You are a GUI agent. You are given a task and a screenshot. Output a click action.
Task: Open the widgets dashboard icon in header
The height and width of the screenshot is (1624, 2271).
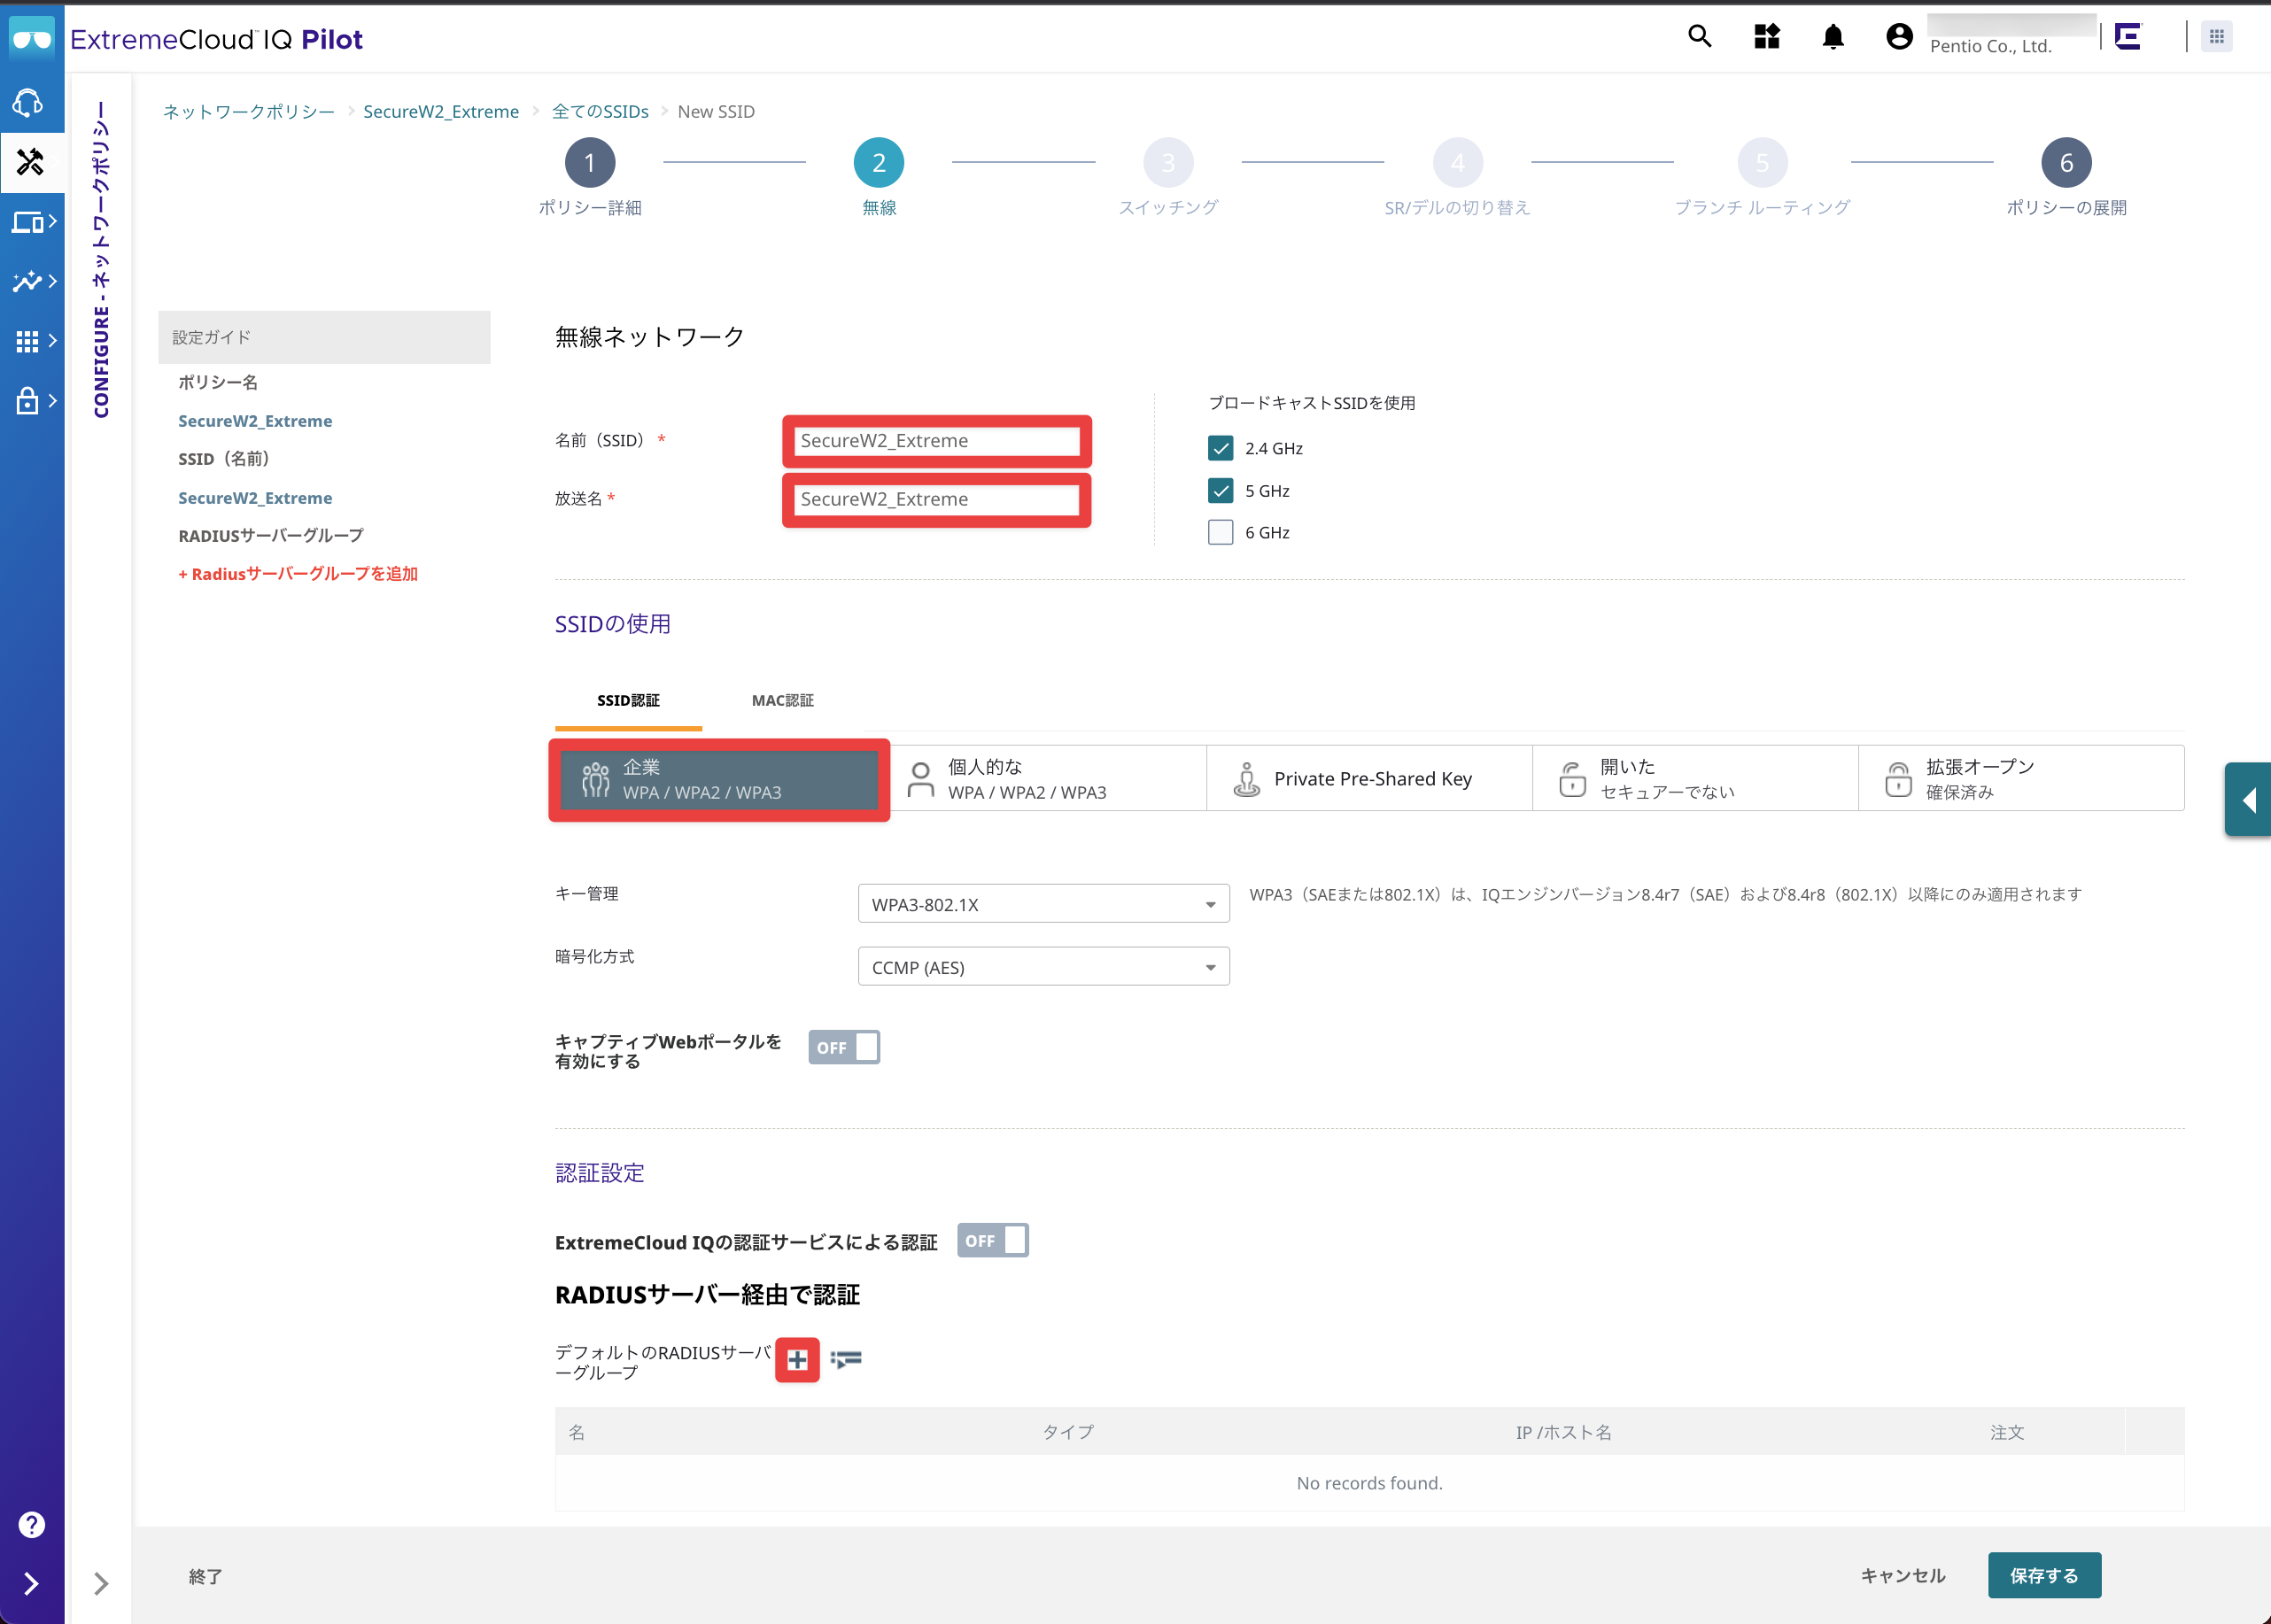(x=1766, y=37)
